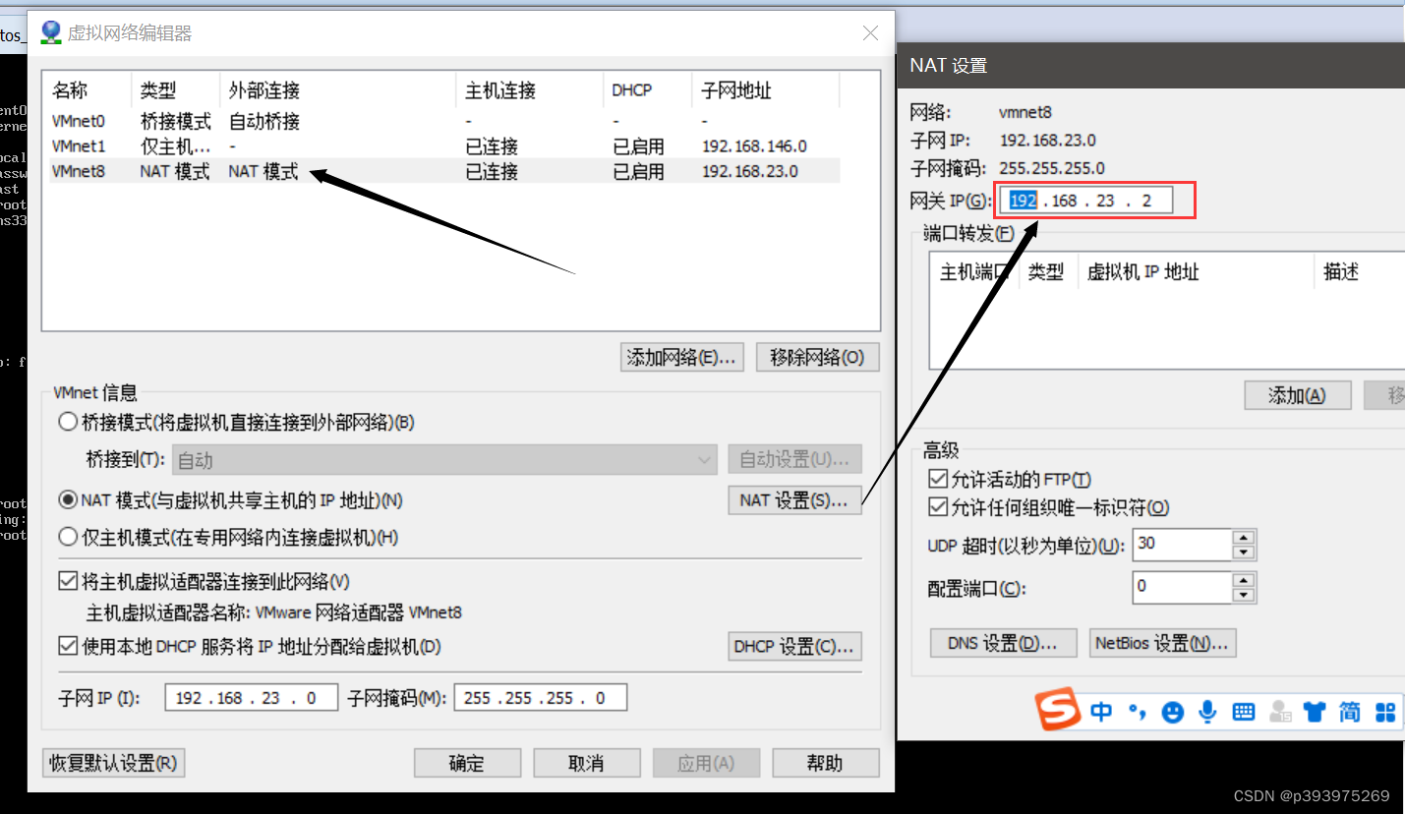Click the Sogou S logo icon
This screenshot has width=1405, height=814.
1060,711
